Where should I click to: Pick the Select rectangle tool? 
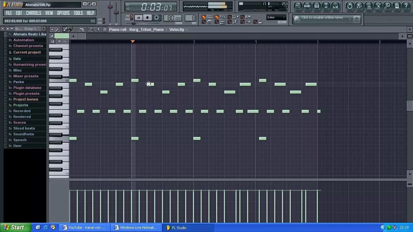86,29
